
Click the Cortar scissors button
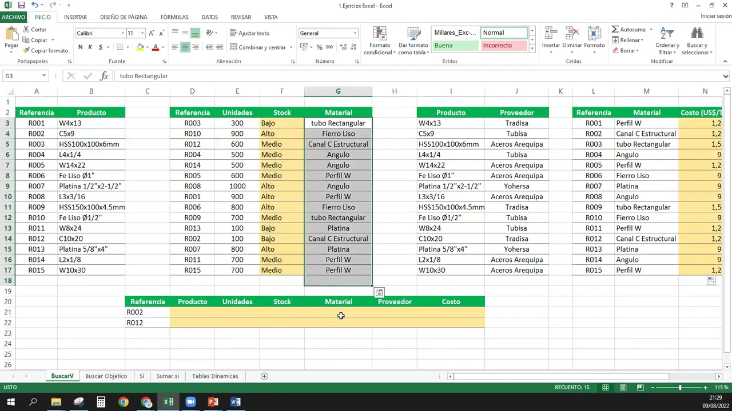pos(35,30)
